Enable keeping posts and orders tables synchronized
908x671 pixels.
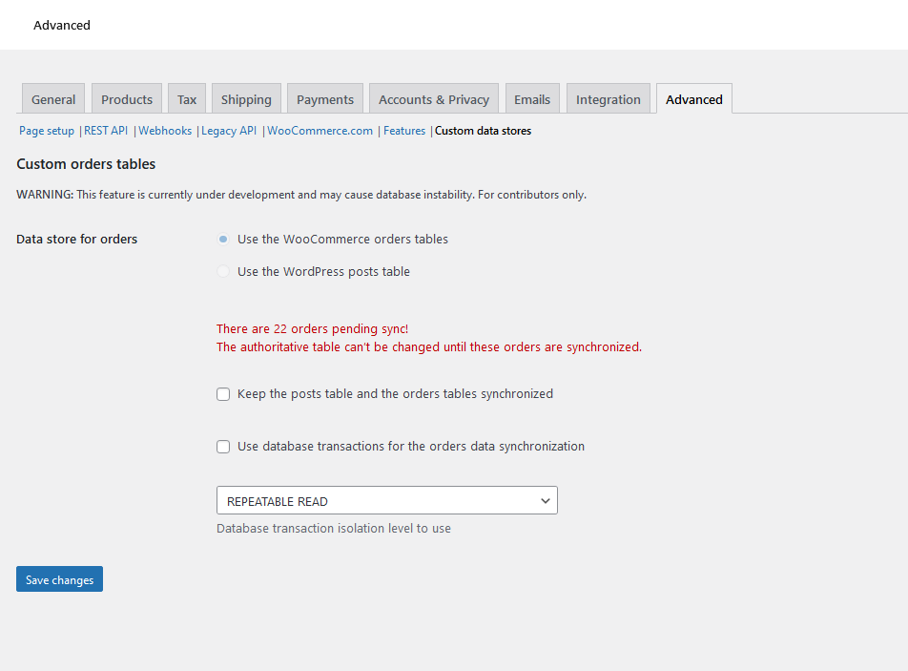click(x=222, y=393)
